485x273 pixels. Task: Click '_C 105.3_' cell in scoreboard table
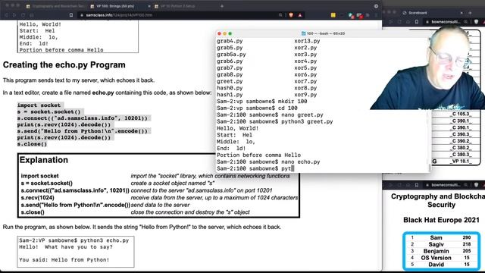(x=461, y=115)
